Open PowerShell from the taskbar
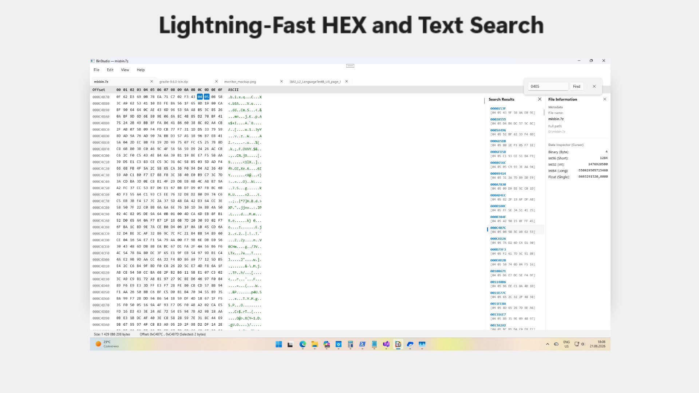 click(x=362, y=344)
